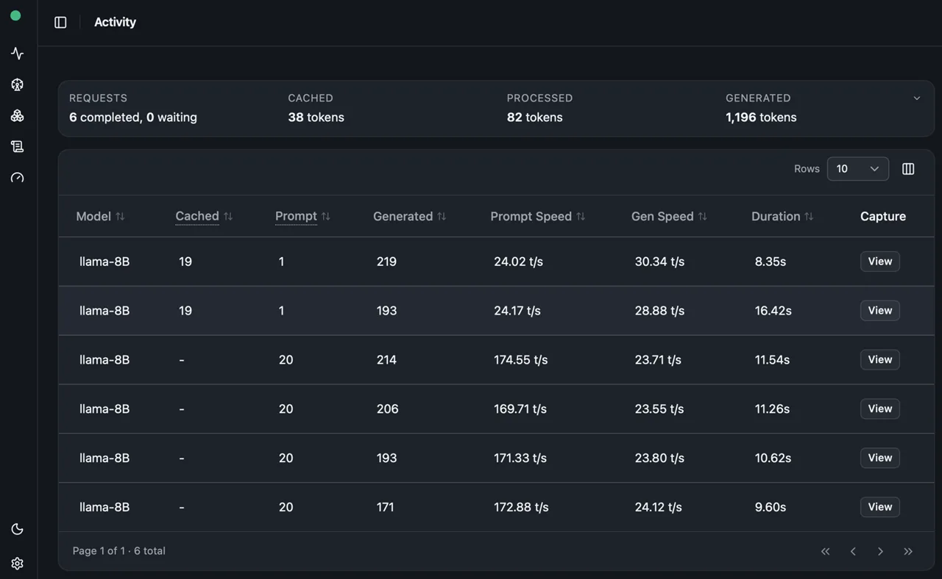The image size is (942, 579).
Task: Go to first page double-chevron
Action: (825, 551)
